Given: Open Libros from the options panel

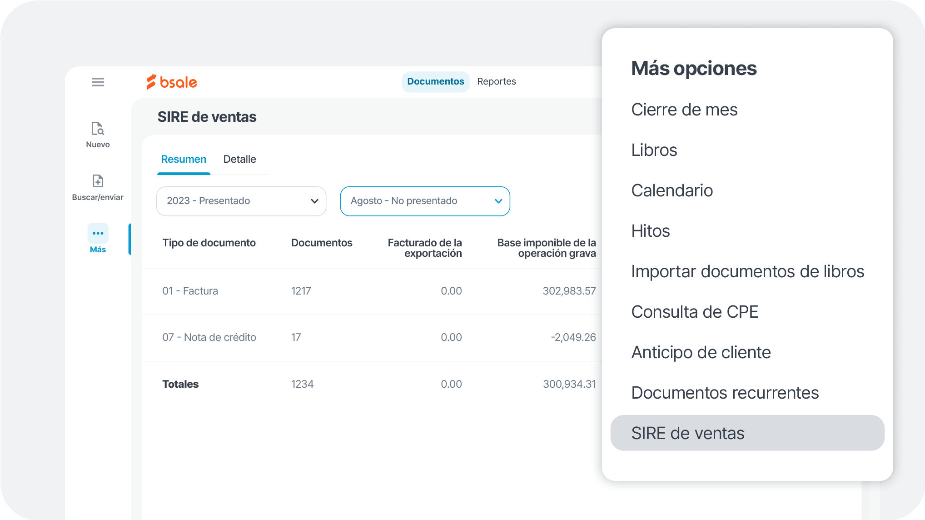Looking at the screenshot, I should pyautogui.click(x=654, y=150).
